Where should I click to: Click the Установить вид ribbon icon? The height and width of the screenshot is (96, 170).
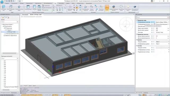click(3, 7)
